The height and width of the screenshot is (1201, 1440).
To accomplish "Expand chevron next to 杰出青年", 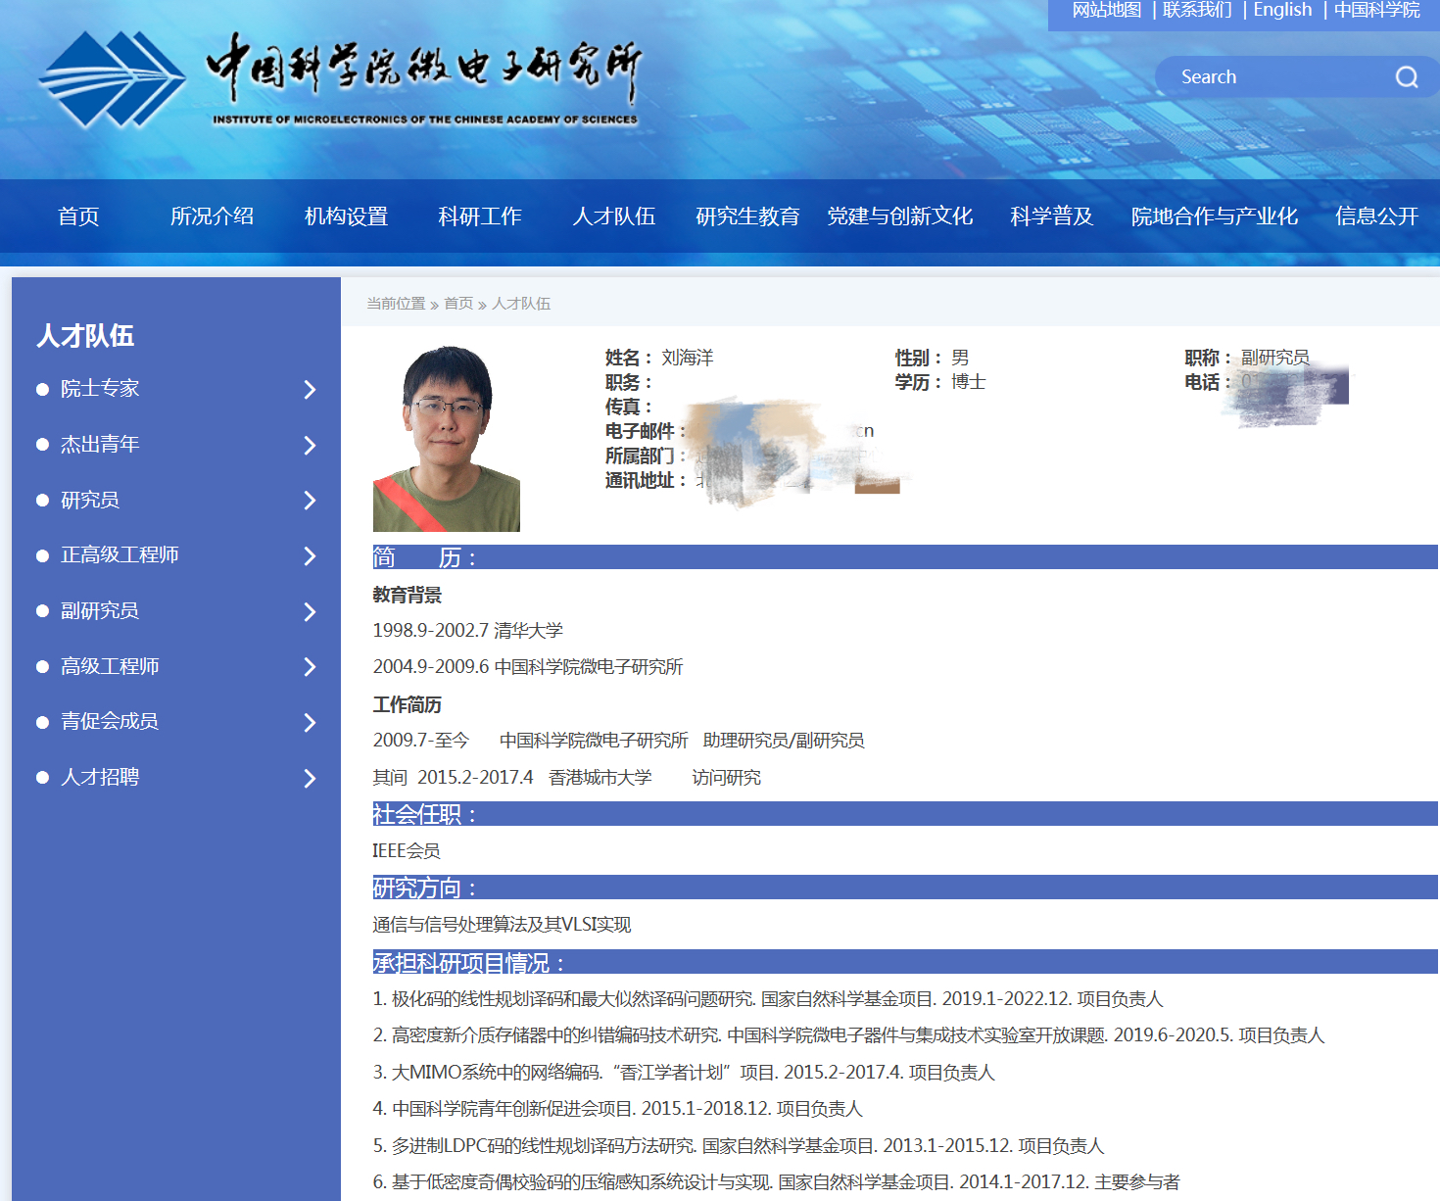I will pos(310,446).
